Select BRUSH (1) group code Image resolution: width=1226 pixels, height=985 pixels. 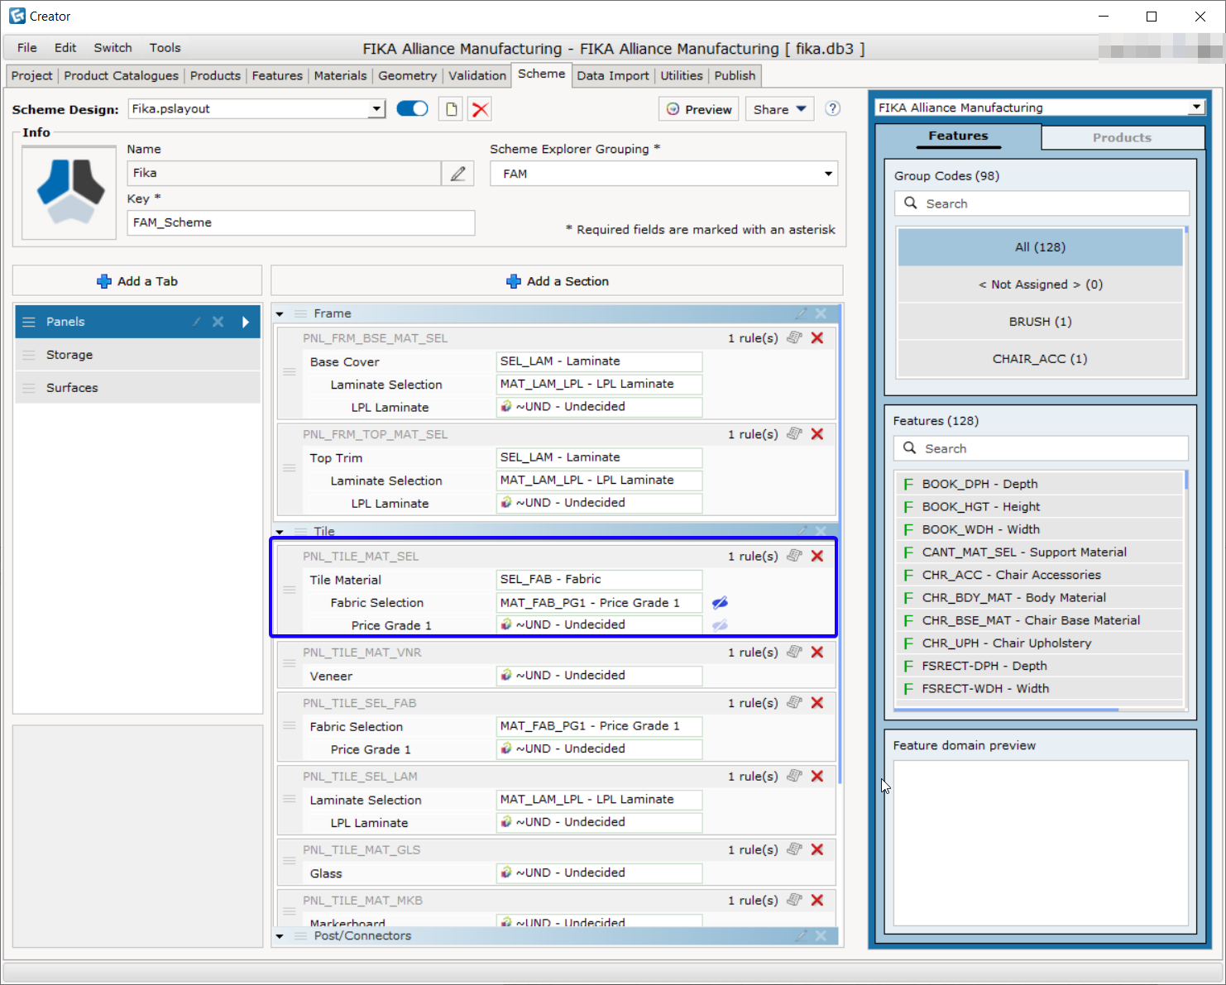pos(1040,322)
